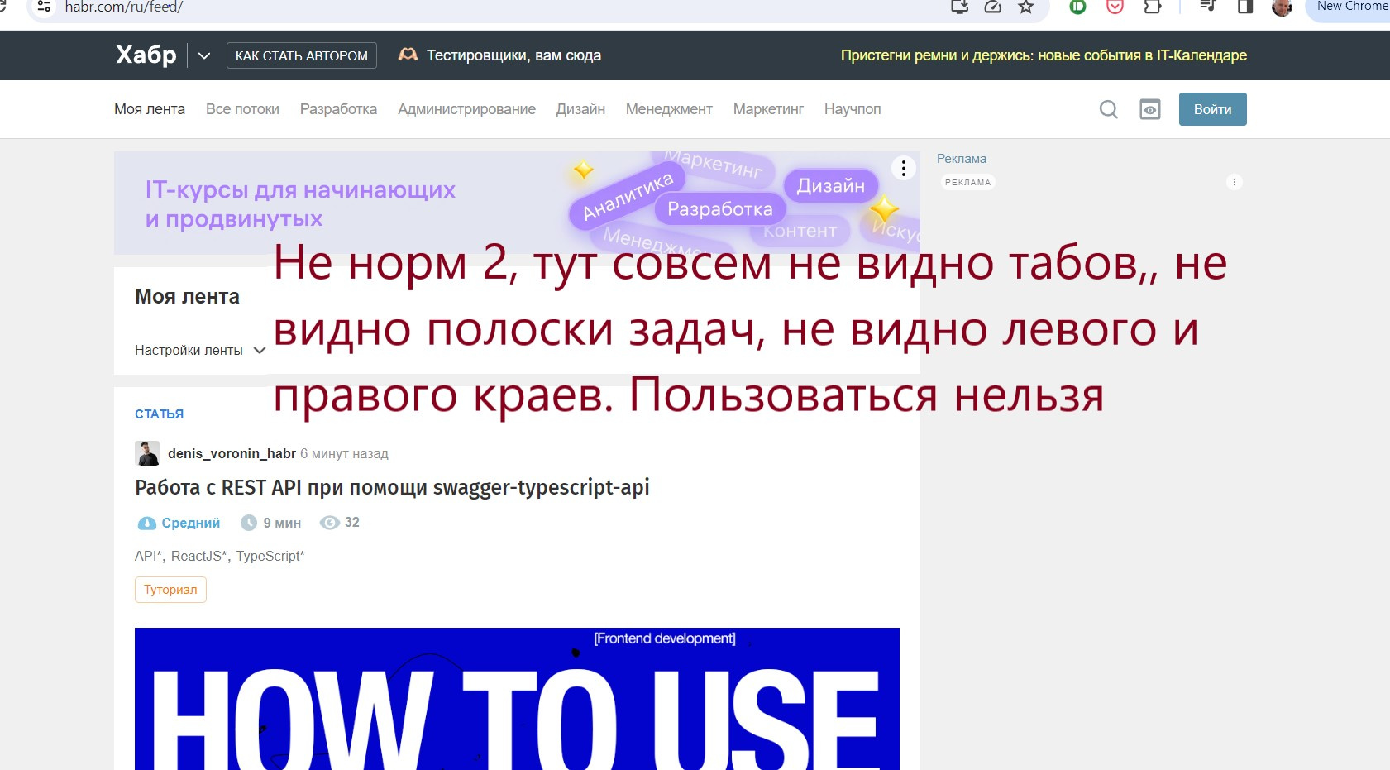This screenshot has width=1390, height=770.
Task: Open the TypeScript* hub link
Action: coord(270,556)
